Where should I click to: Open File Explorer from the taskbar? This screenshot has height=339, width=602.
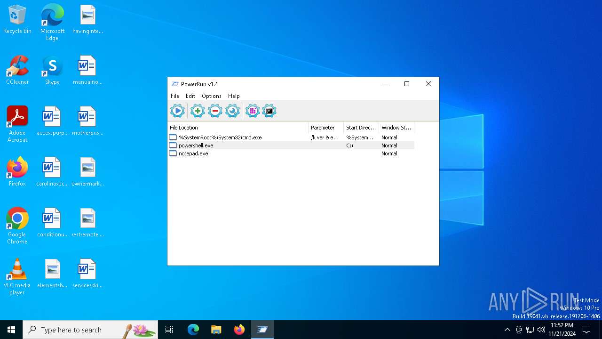pos(216,330)
